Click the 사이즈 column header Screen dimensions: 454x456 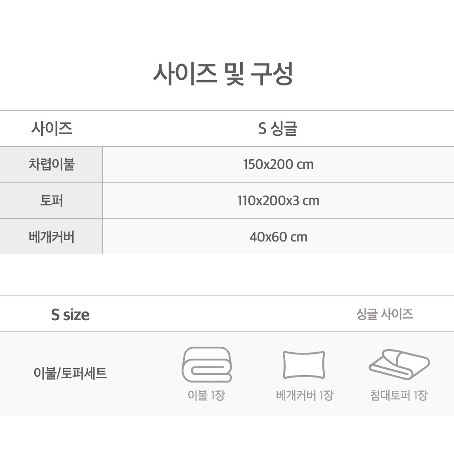(x=52, y=128)
